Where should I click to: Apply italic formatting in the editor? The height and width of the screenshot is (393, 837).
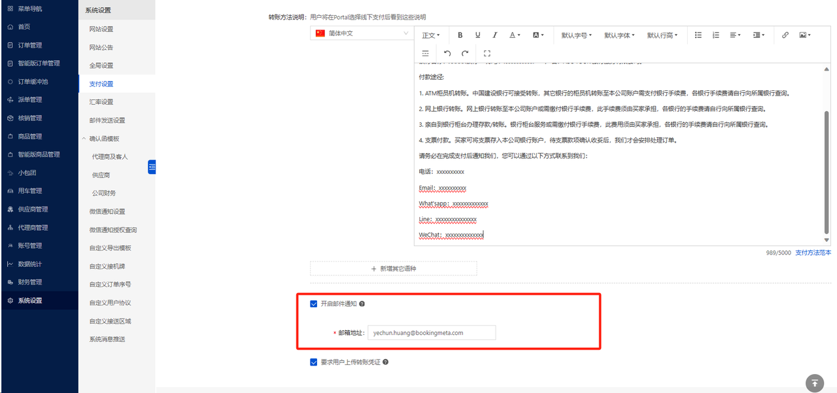(495, 35)
